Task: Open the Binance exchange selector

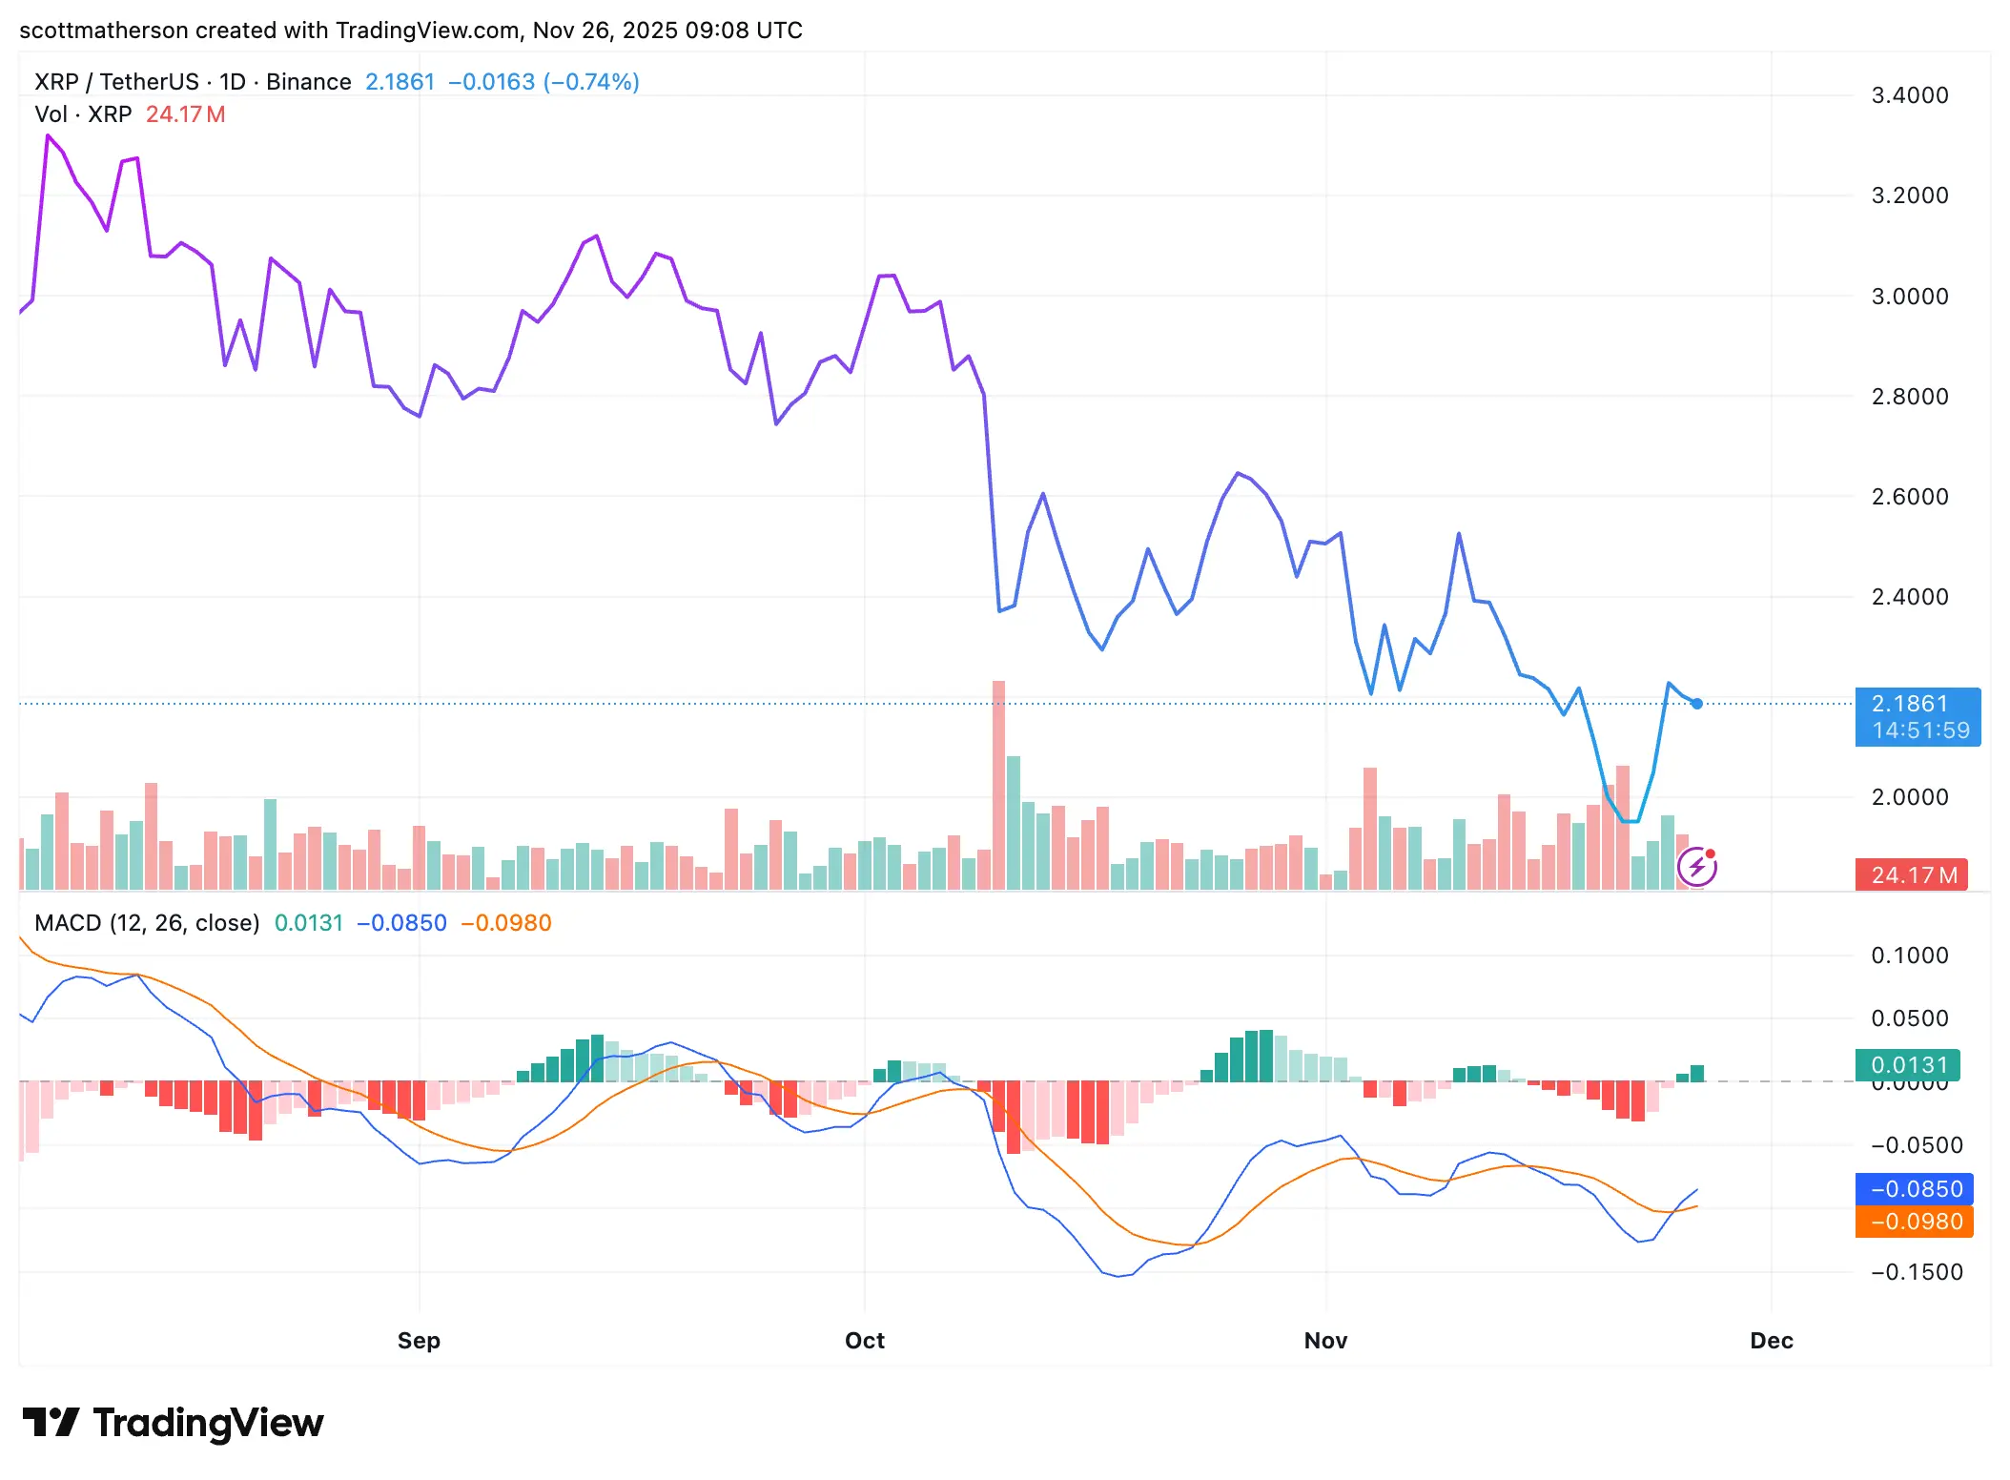Action: pos(308,81)
